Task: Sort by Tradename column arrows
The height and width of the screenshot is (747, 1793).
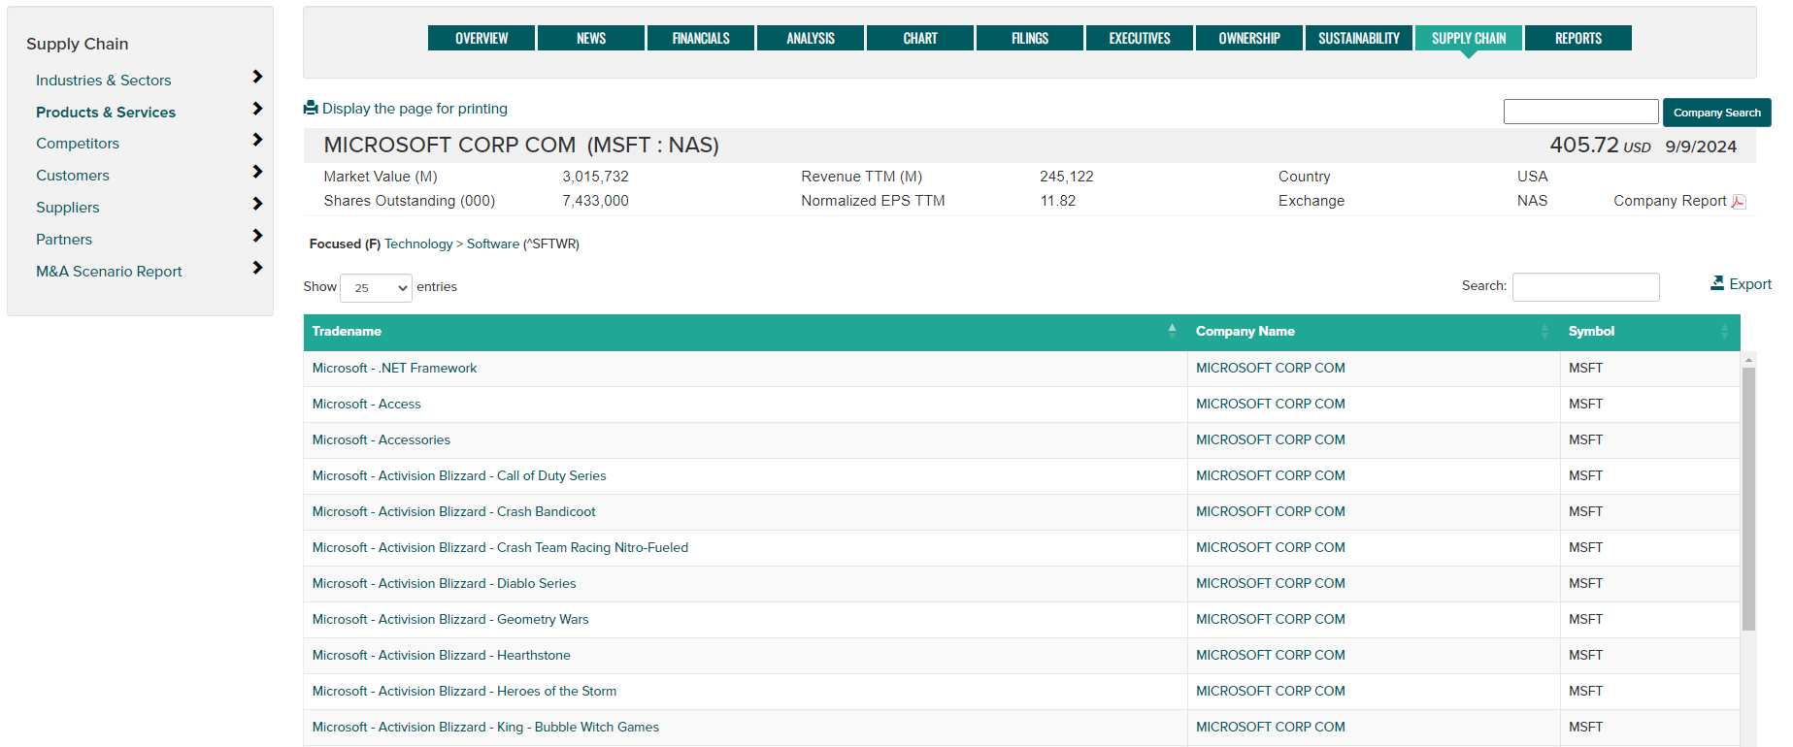Action: (1172, 331)
